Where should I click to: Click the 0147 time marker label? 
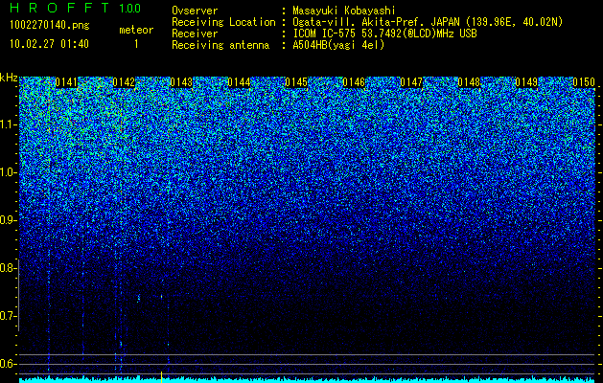(411, 82)
